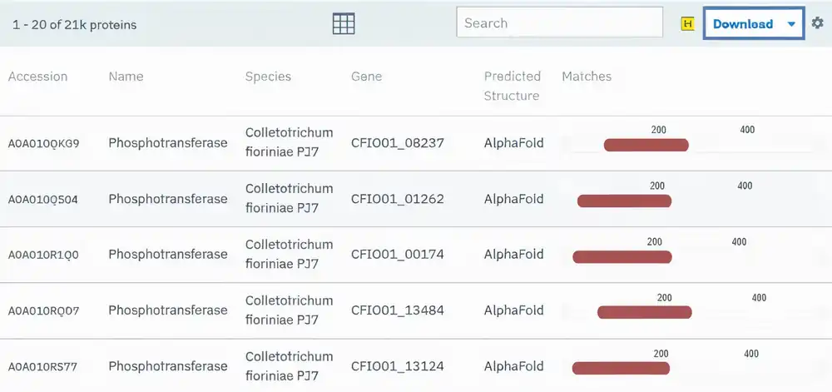Open accession A0A010Q504 link
The height and width of the screenshot is (392, 832).
44,199
